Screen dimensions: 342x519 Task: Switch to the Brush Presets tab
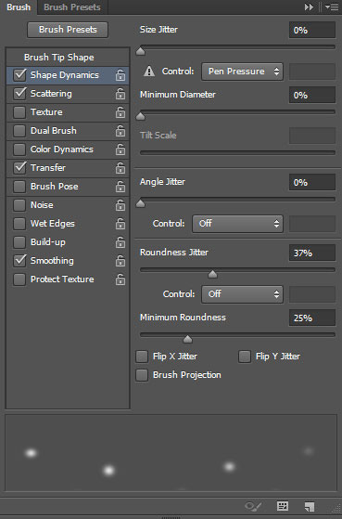point(72,6)
